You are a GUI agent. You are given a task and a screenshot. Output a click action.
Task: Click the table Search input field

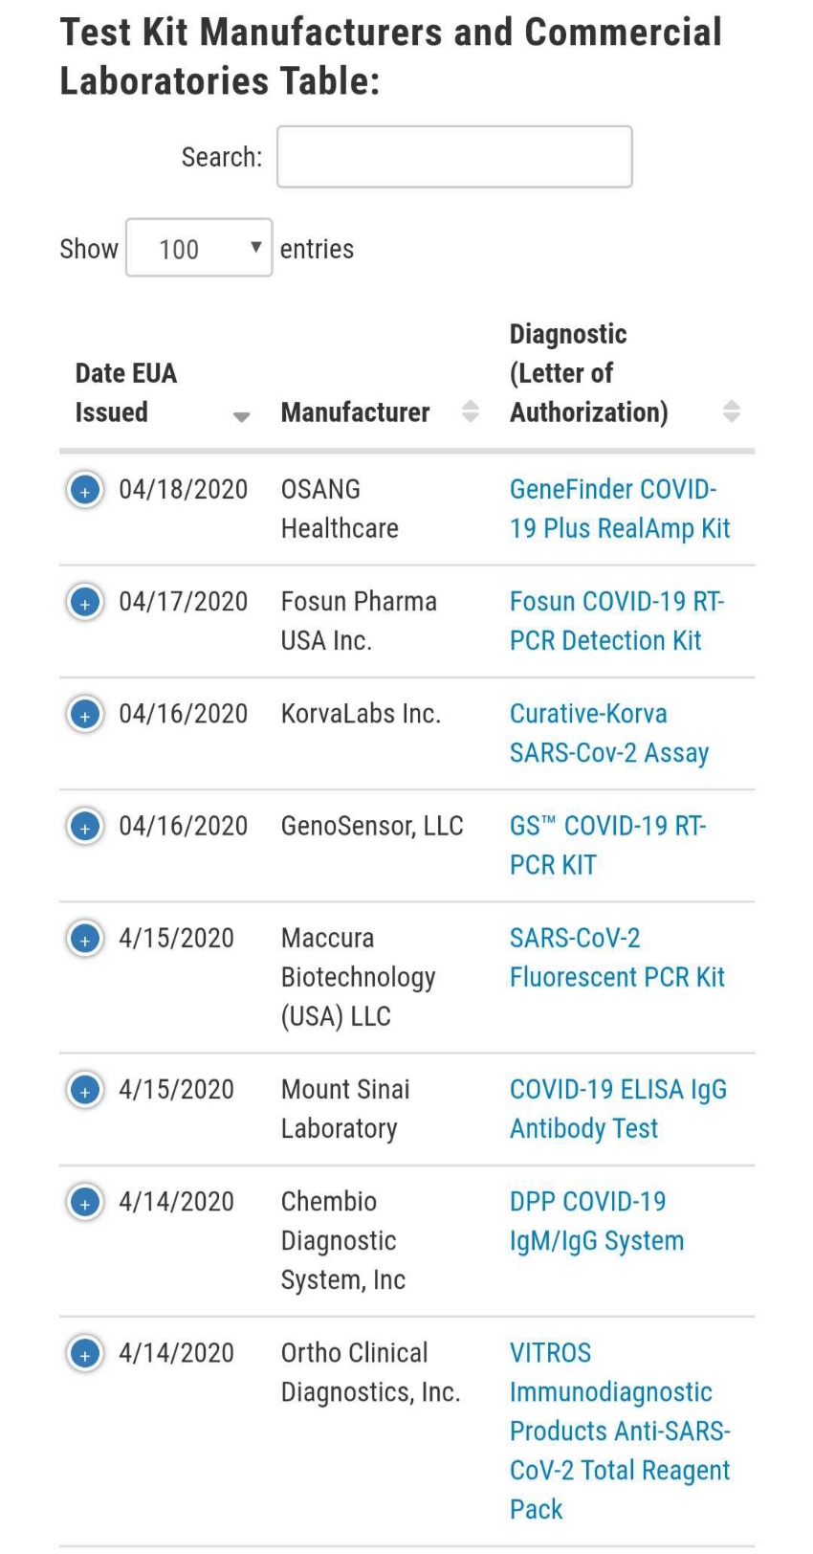454,157
